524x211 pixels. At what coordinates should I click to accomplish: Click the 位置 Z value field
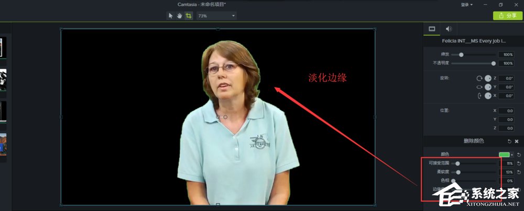click(506, 128)
